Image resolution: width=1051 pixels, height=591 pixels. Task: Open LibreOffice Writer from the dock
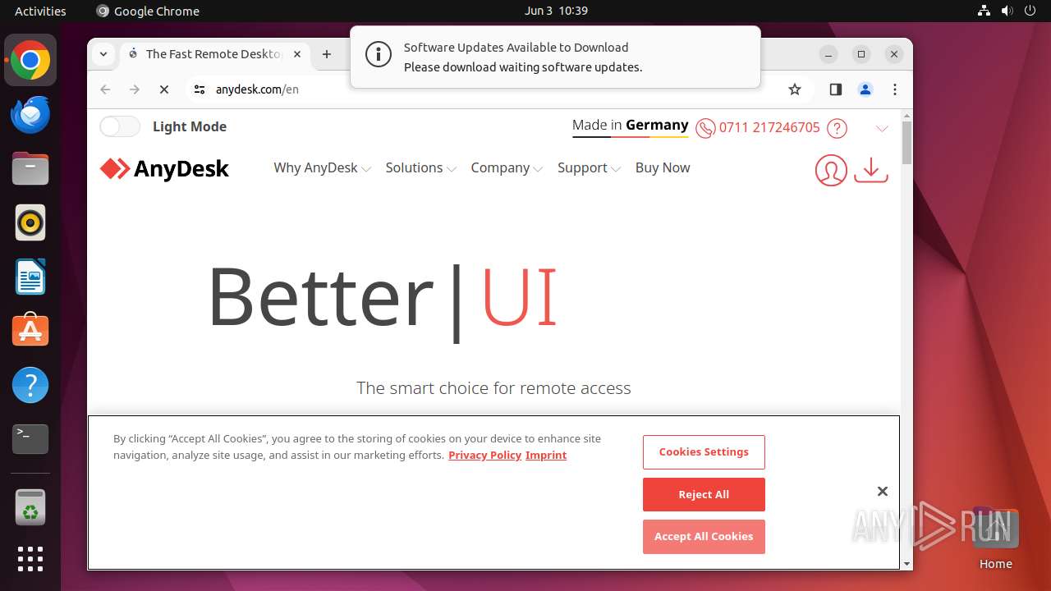click(30, 277)
